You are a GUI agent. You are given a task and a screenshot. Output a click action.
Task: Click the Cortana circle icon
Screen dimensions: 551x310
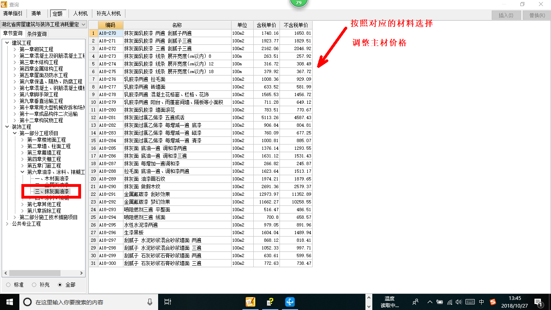[27, 302]
